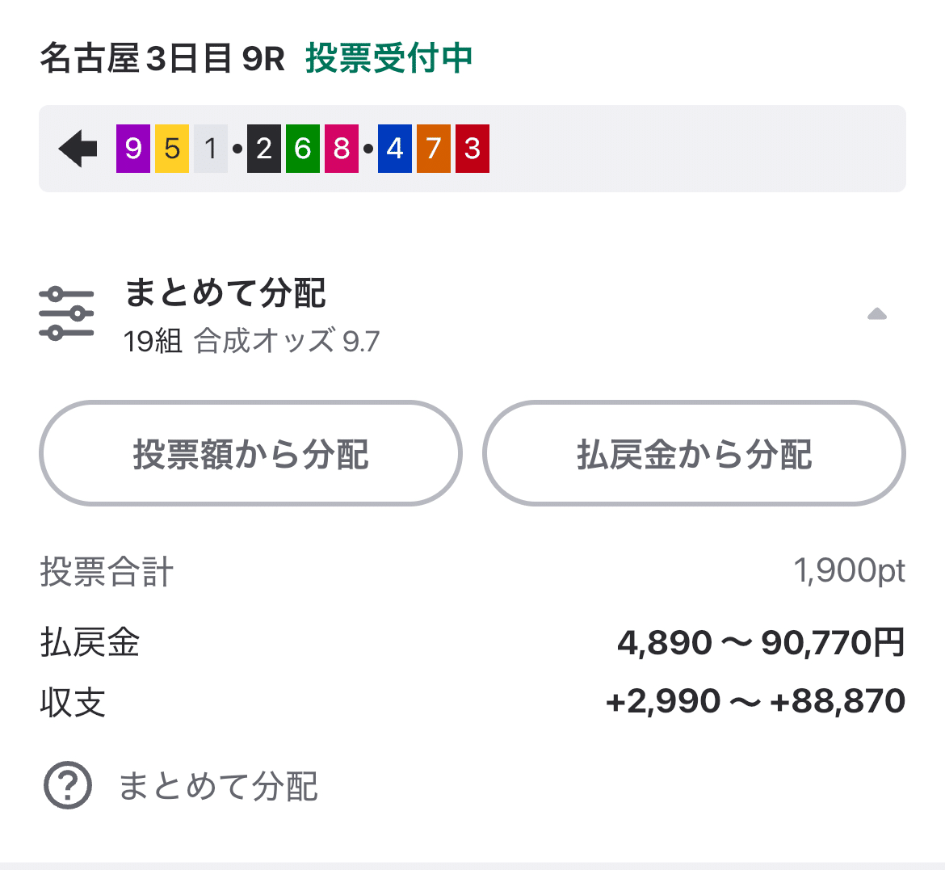Select the red number 3 badge
Viewport: 945px width, 870px height.
pos(472,149)
